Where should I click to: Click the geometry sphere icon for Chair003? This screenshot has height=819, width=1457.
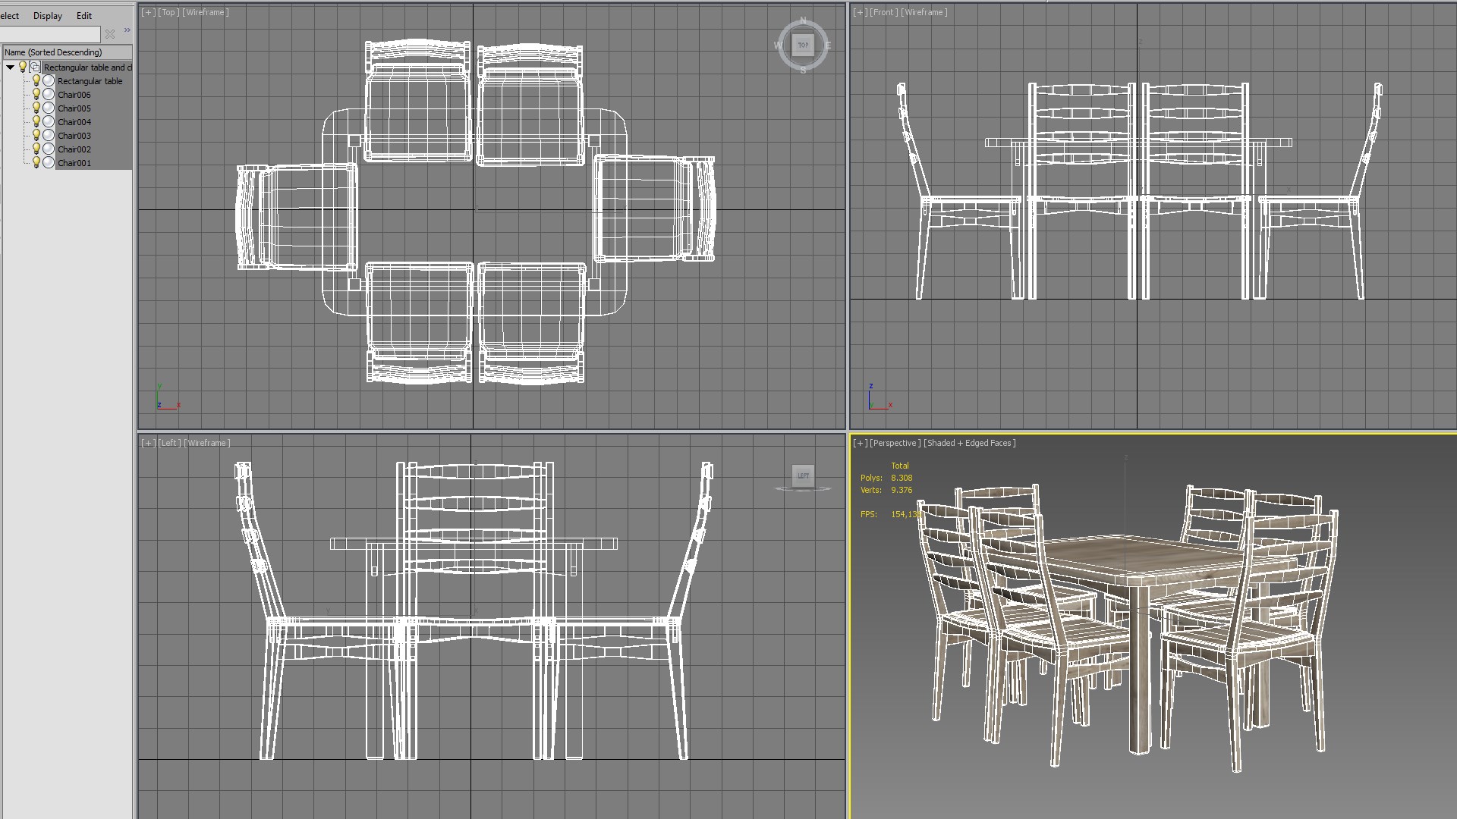click(x=49, y=136)
